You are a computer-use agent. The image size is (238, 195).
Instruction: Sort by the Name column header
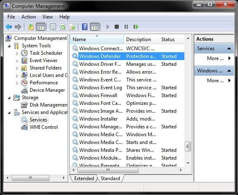coord(97,39)
